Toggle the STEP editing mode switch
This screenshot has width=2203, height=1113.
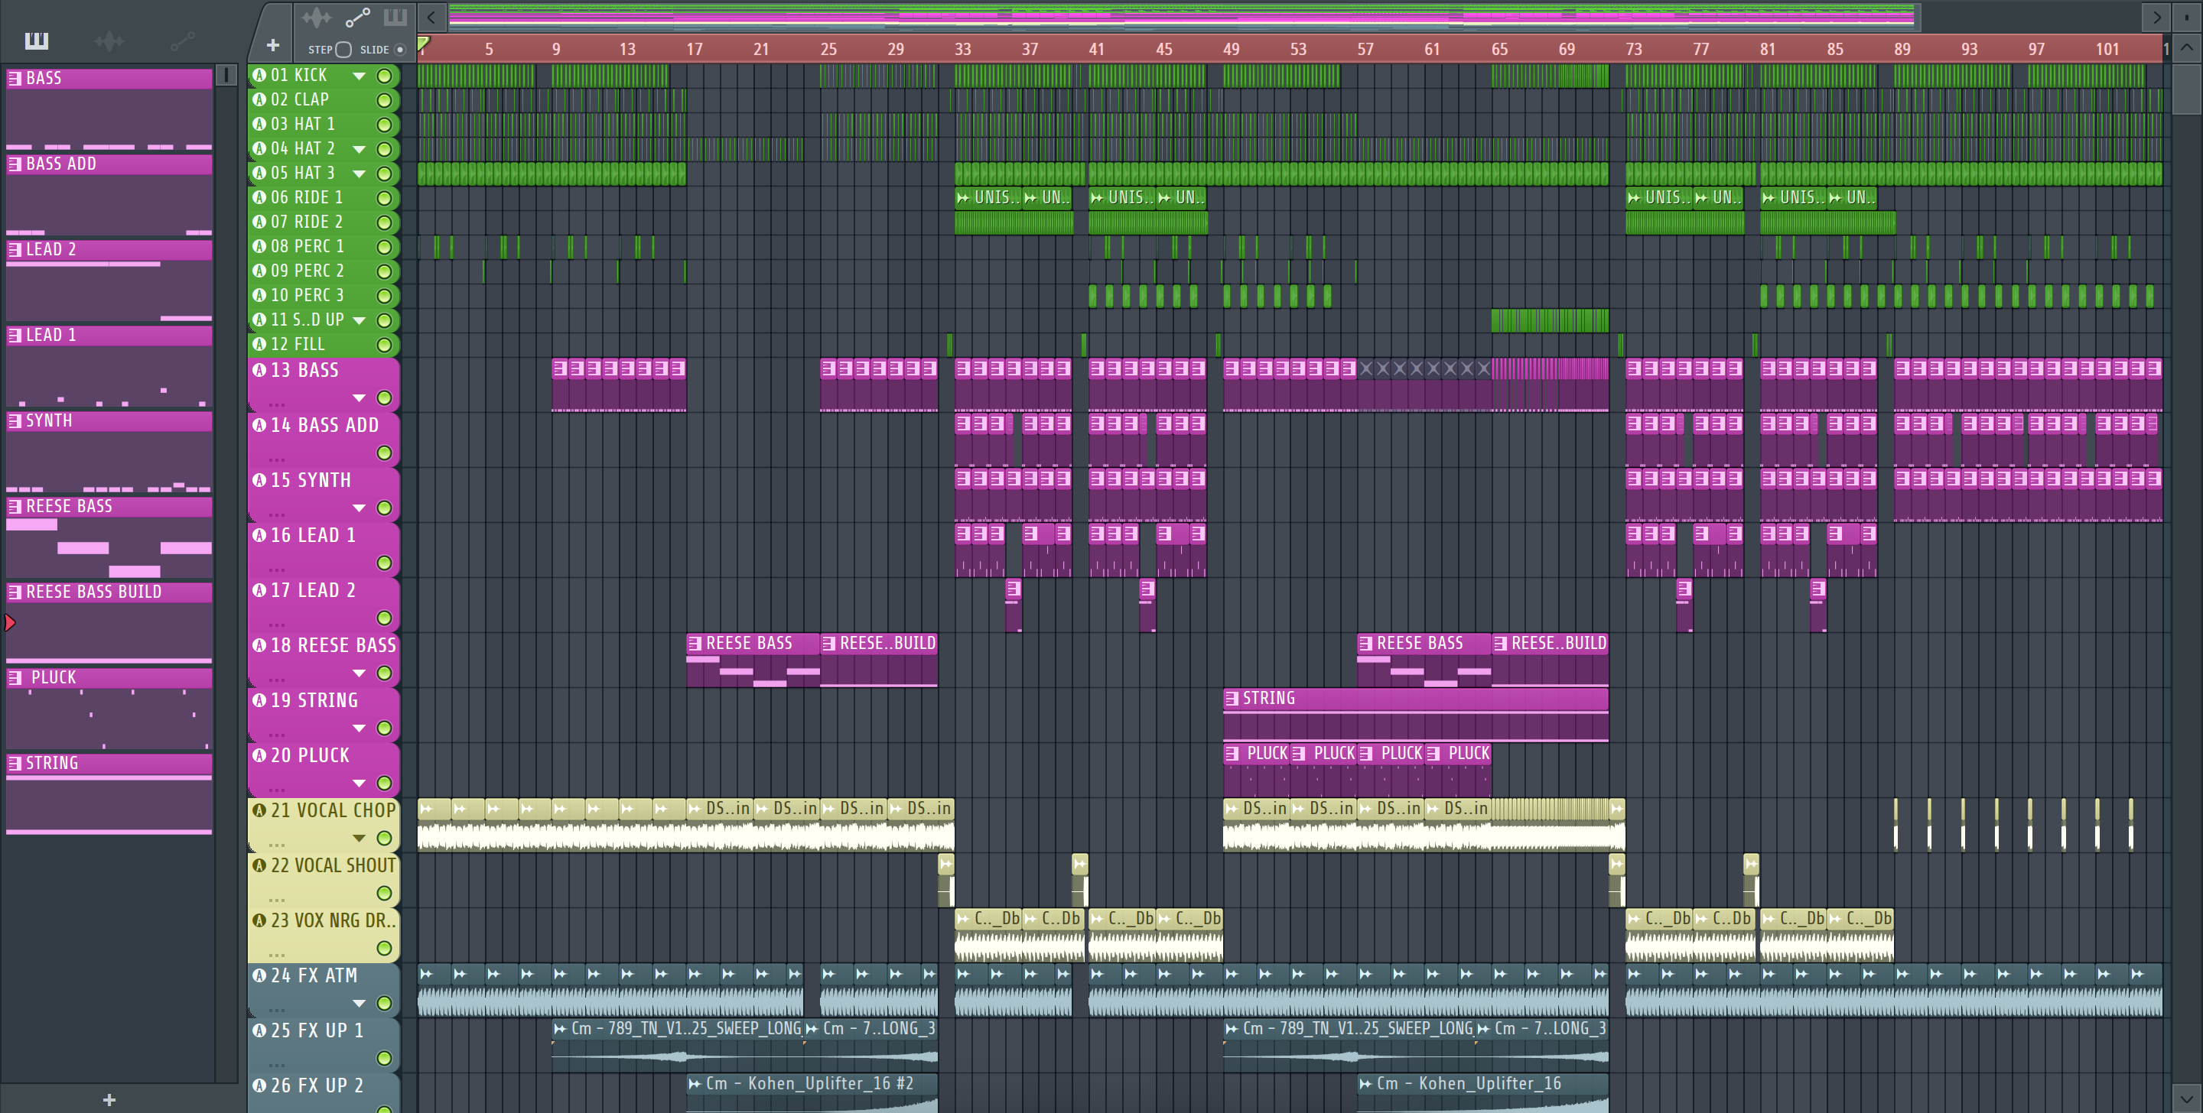[x=343, y=50]
